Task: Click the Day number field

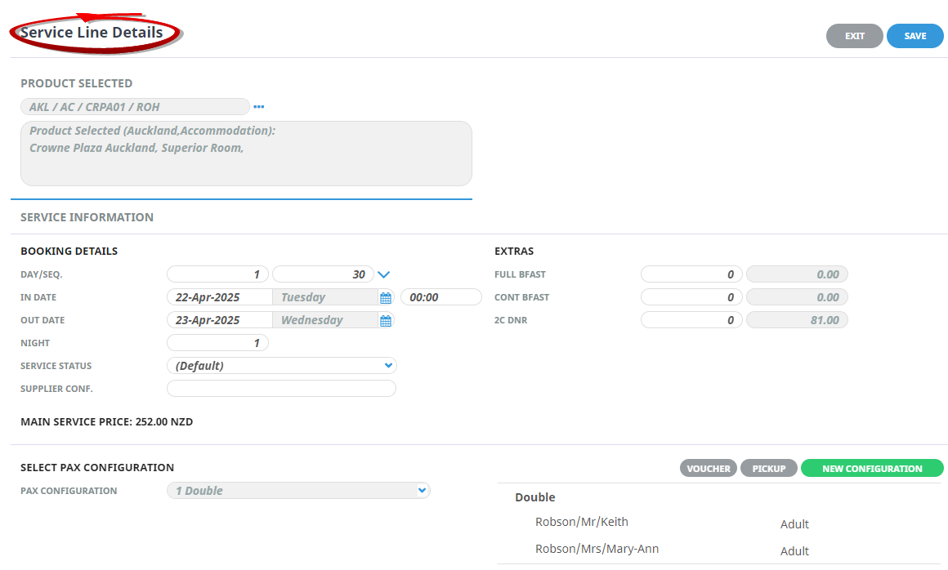Action: 217,274
